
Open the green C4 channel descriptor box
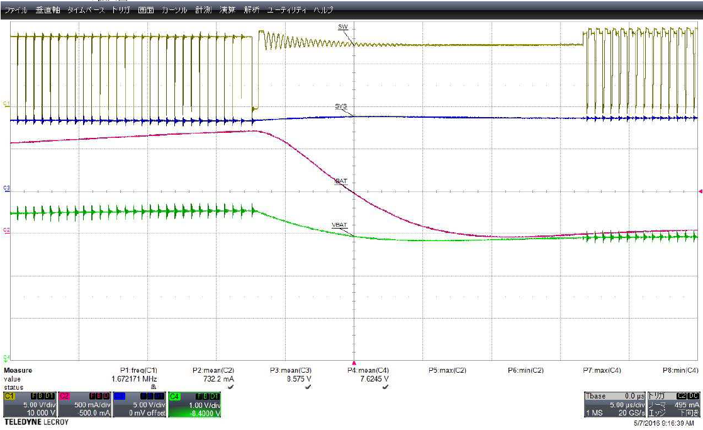pyautogui.click(x=194, y=404)
